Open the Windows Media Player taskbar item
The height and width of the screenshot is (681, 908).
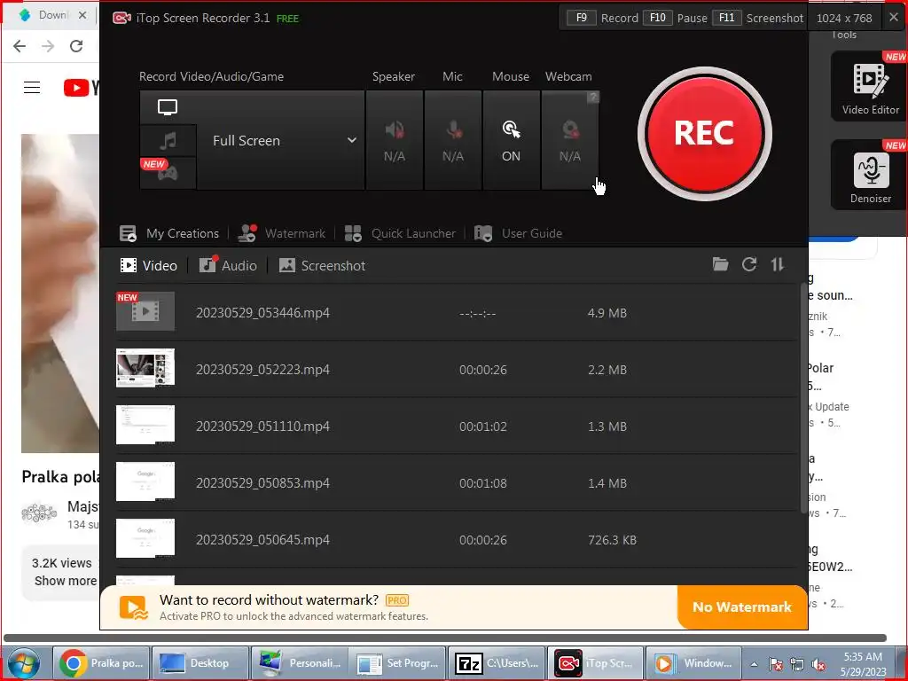click(693, 663)
